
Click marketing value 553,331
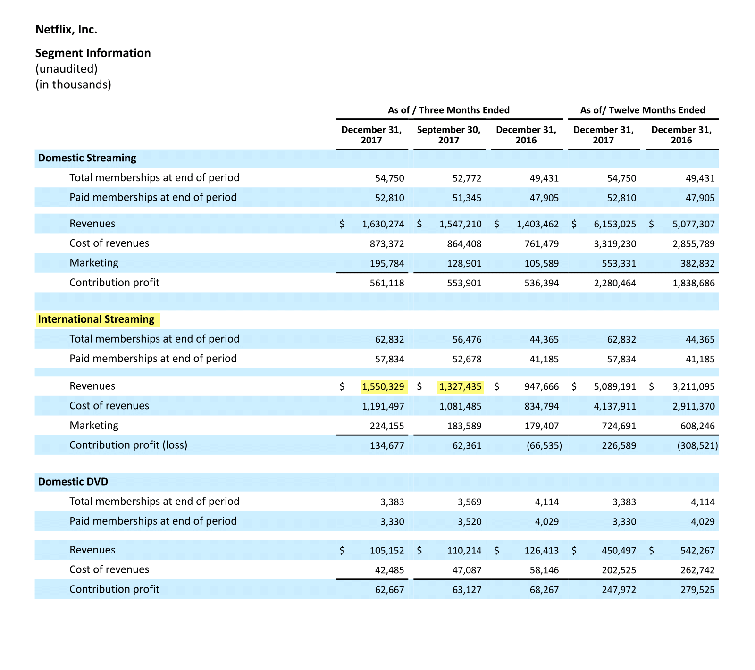[619, 263]
